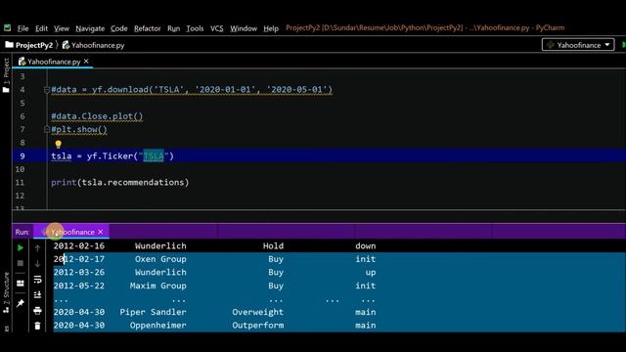Screen dimensions: 626x352
Task: Click the Pin tab icon
Action: [21, 303]
